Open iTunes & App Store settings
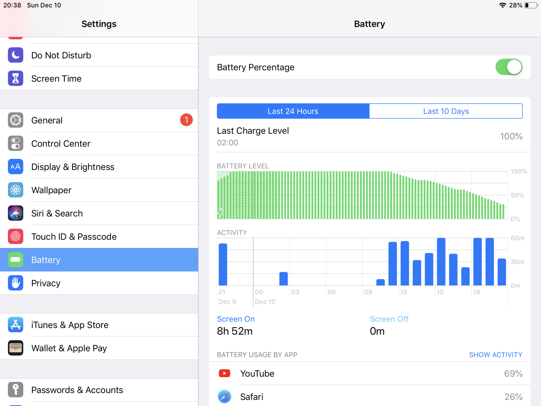541x406 pixels. tap(70, 325)
